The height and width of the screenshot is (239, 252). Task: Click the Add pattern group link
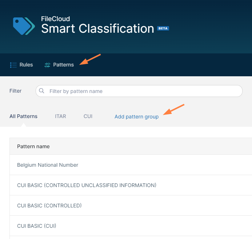click(136, 117)
